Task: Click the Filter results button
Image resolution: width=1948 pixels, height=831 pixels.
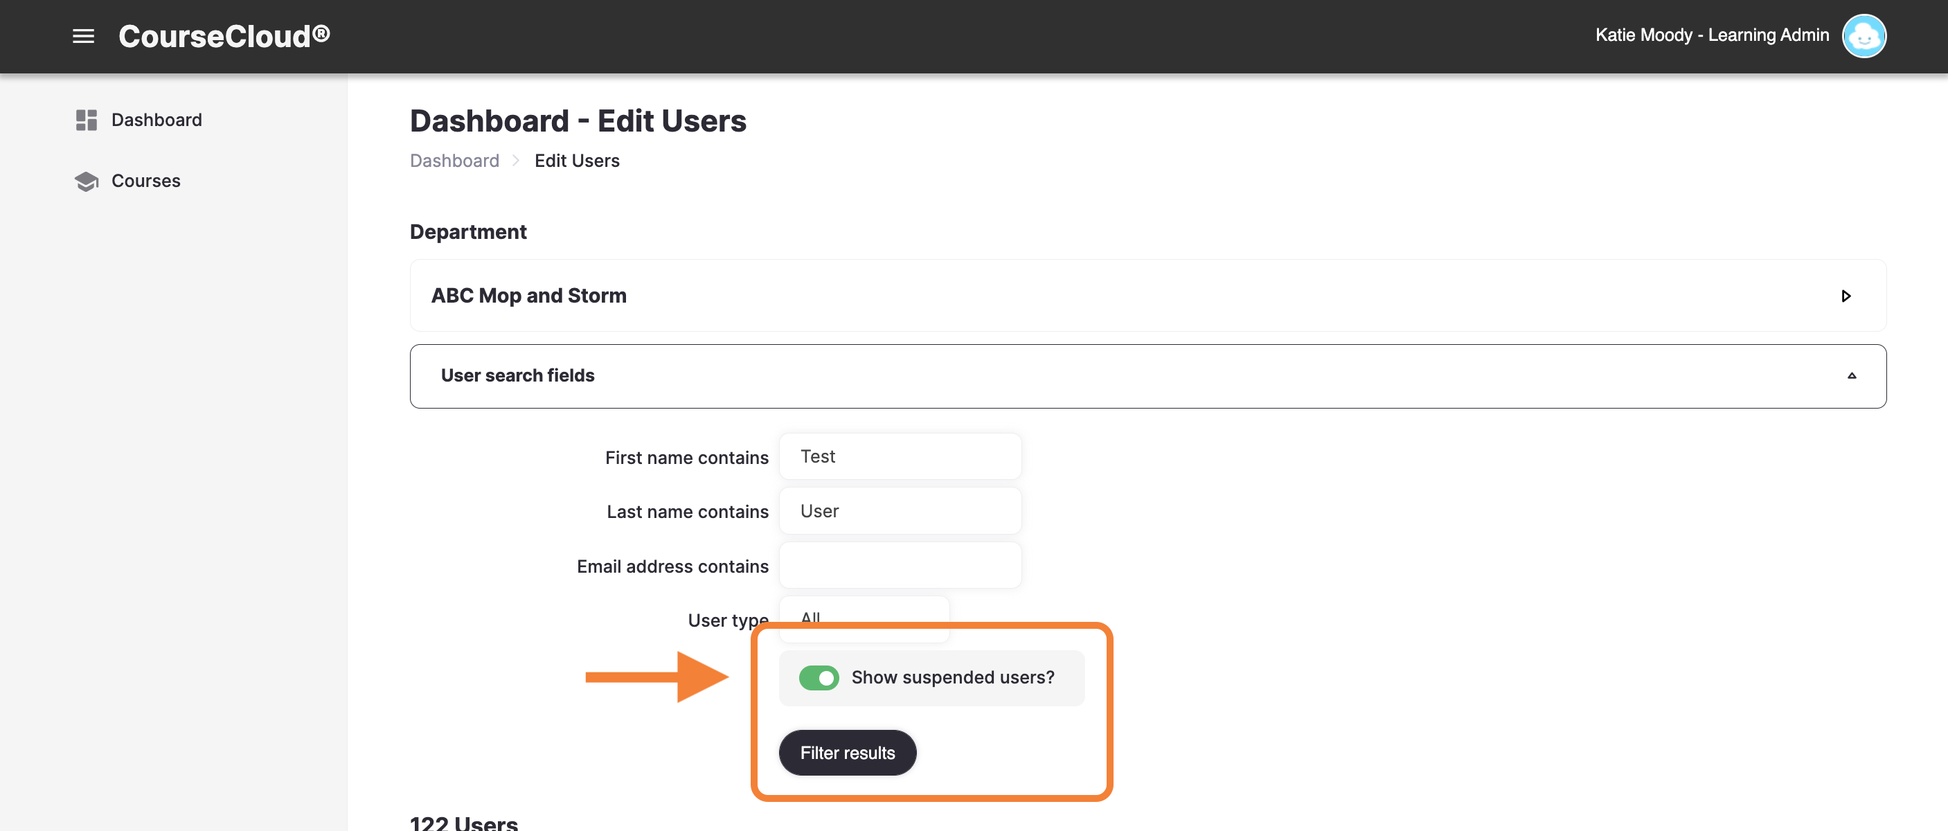Action: [847, 752]
